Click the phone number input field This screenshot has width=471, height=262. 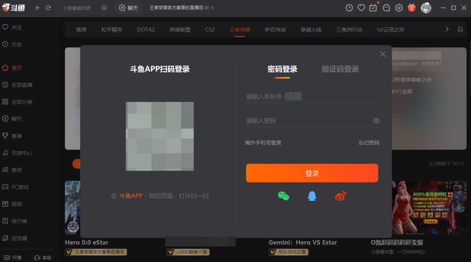coord(312,96)
